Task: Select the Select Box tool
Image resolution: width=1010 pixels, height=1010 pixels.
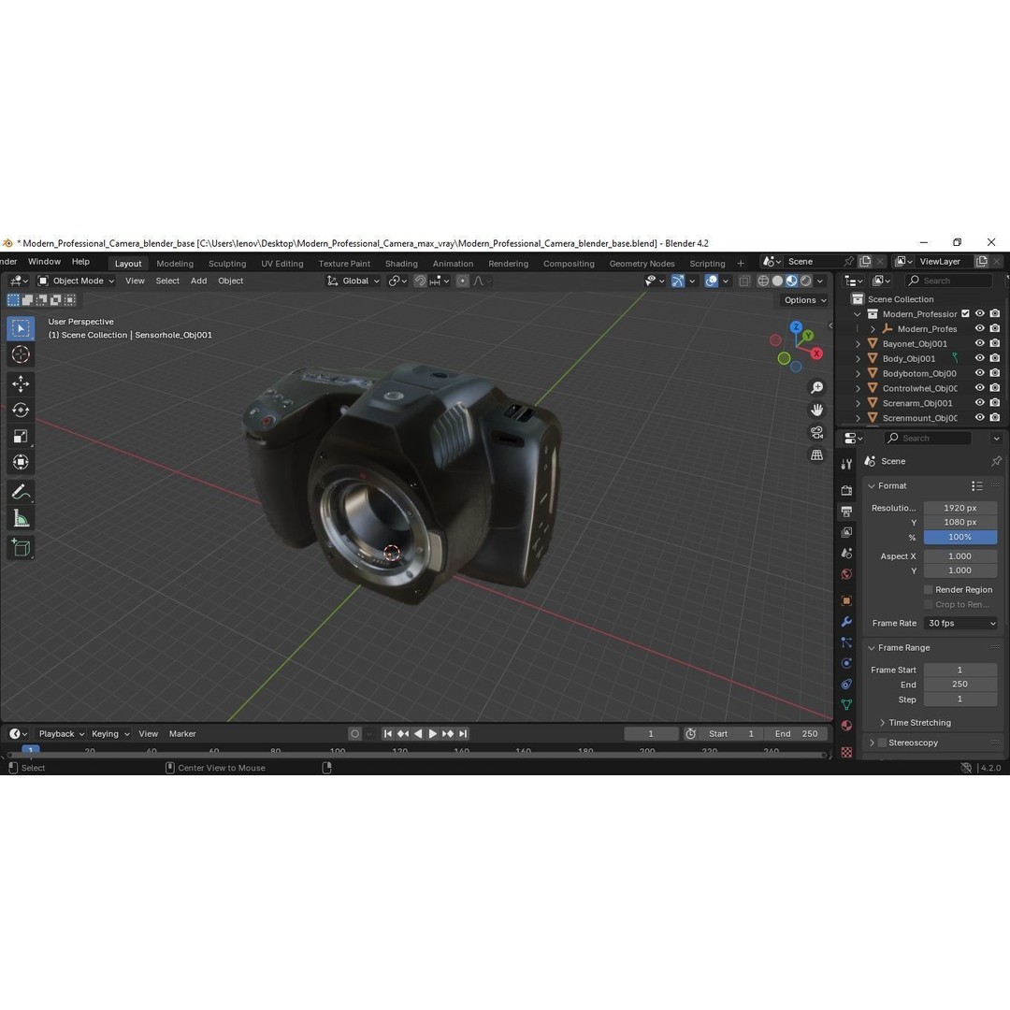Action: pyautogui.click(x=21, y=328)
